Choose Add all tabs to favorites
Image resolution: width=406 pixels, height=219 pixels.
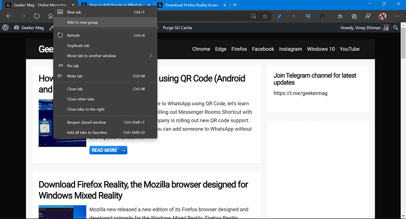pos(105,132)
